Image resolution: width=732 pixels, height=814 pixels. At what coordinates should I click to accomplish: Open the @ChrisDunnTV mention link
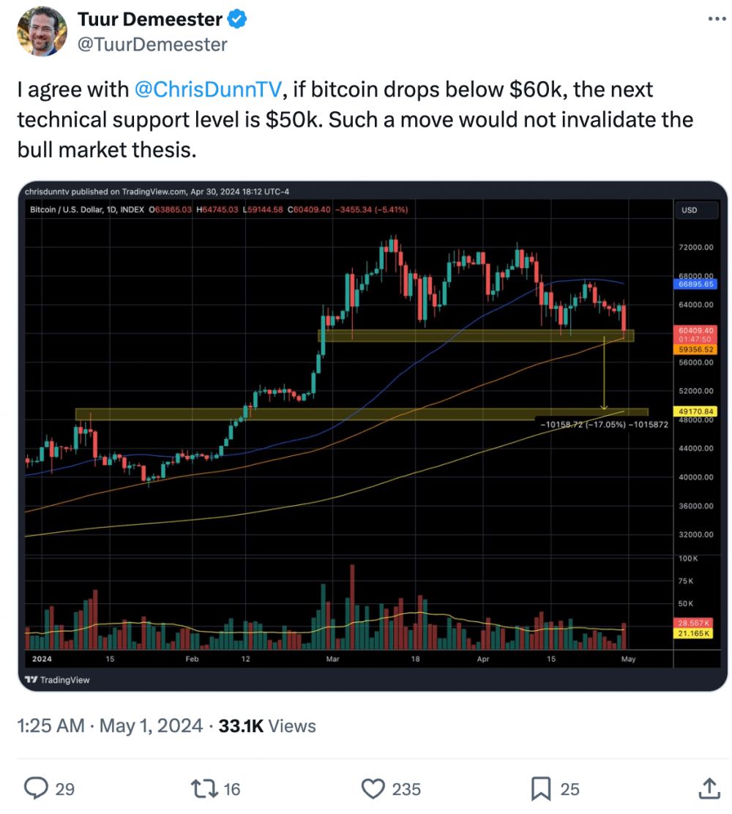208,89
